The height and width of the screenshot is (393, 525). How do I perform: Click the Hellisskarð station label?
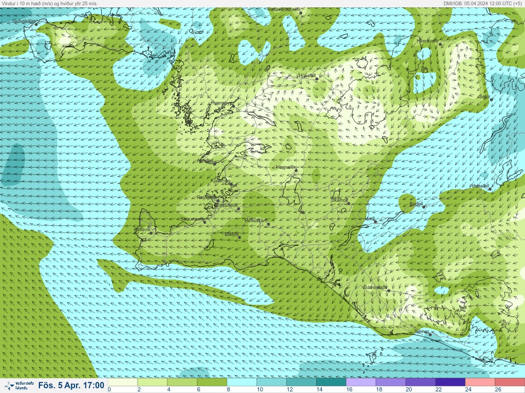pyautogui.click(x=256, y=221)
